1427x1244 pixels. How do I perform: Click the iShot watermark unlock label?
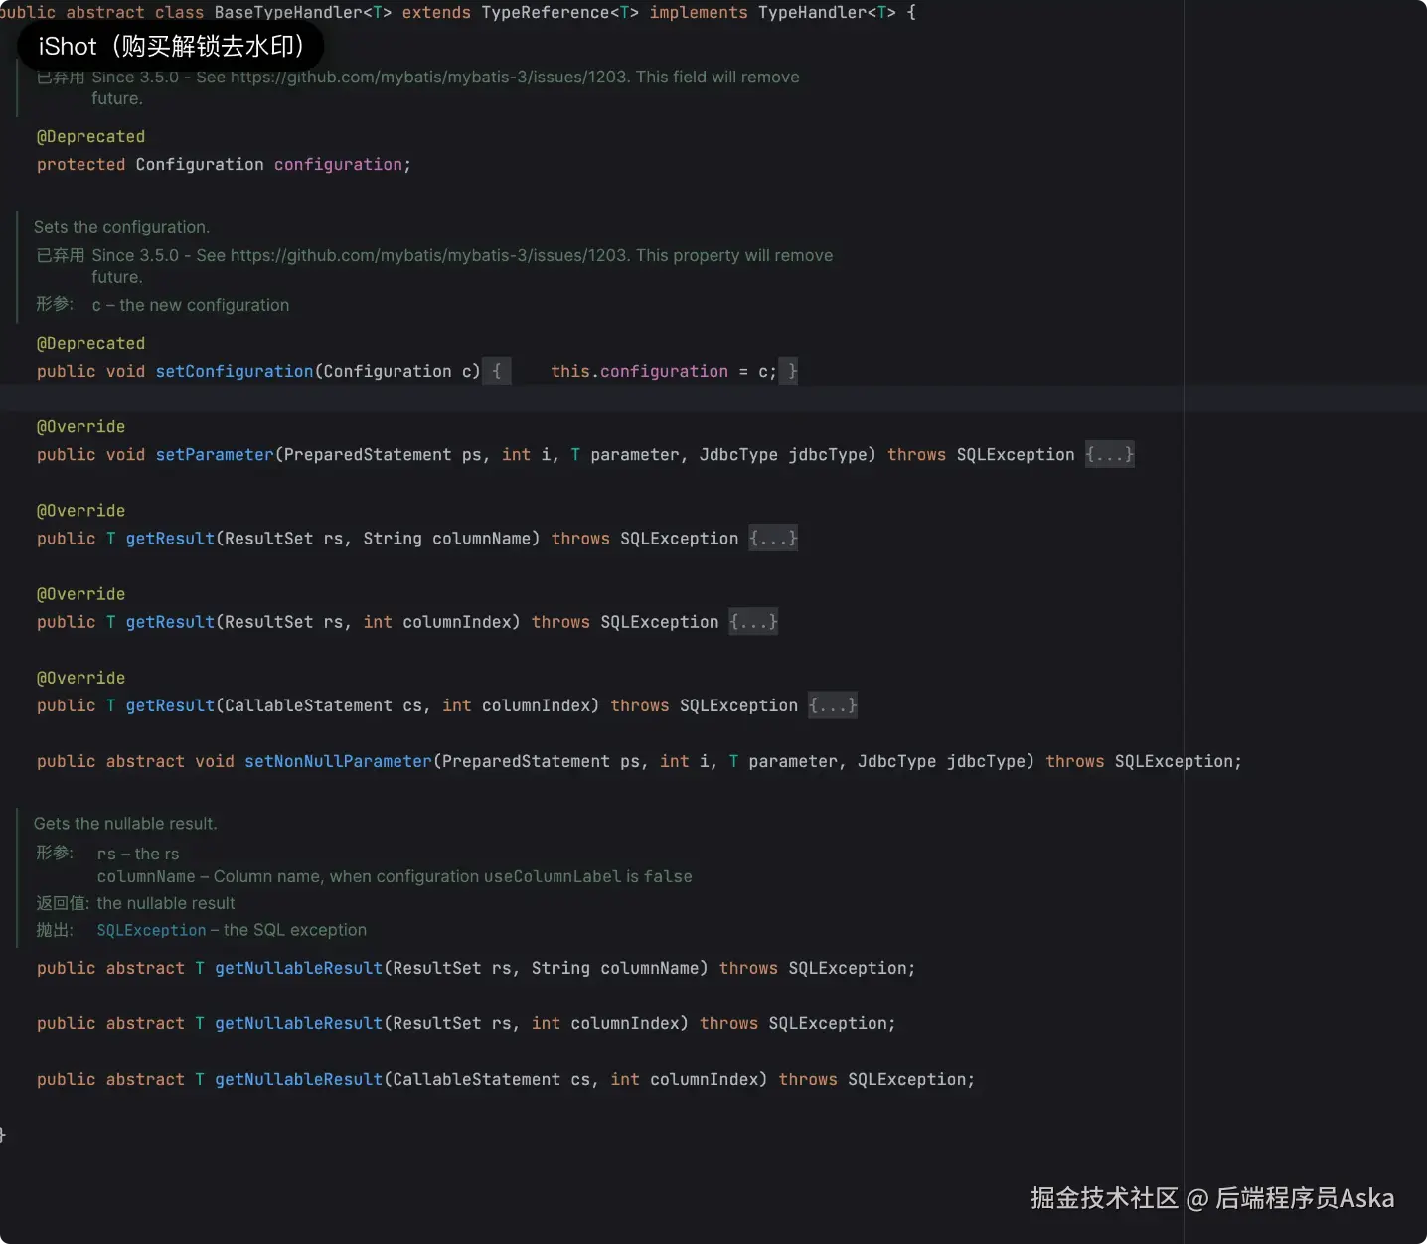pyautogui.click(x=171, y=47)
